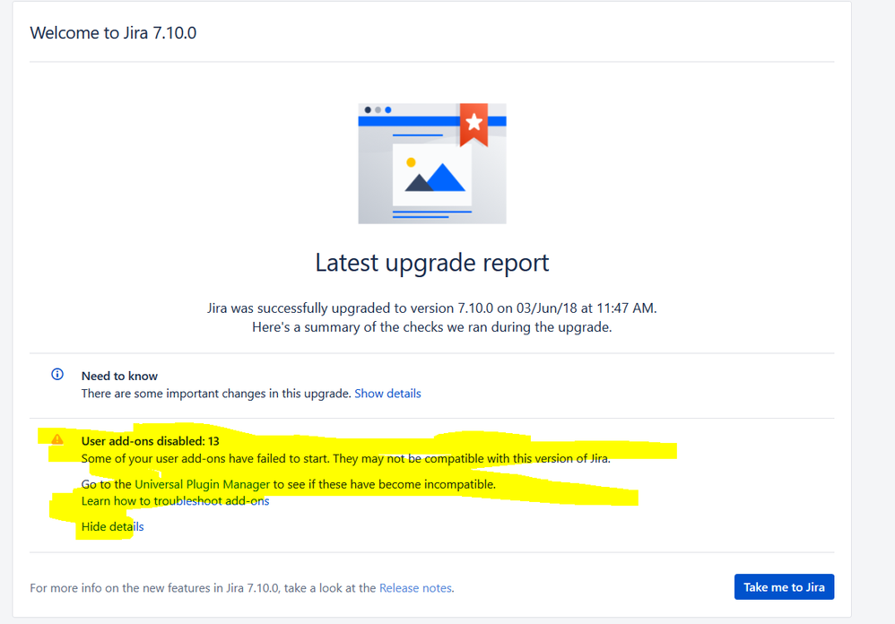Click 'User add-ons disabled: 13' text
895x624 pixels.
pyautogui.click(x=150, y=441)
